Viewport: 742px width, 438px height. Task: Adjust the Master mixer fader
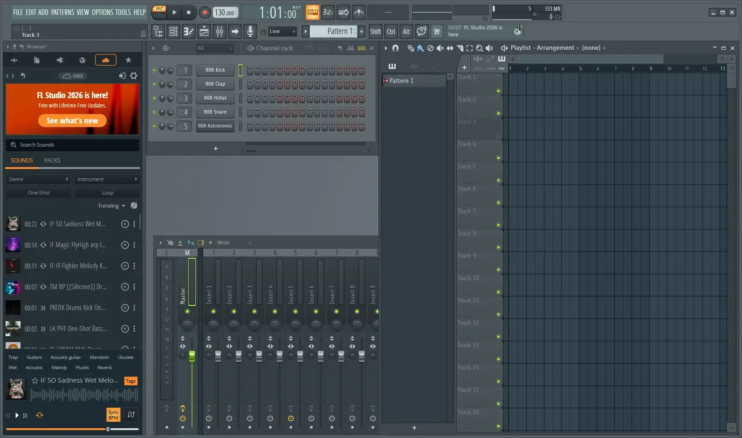coord(192,357)
